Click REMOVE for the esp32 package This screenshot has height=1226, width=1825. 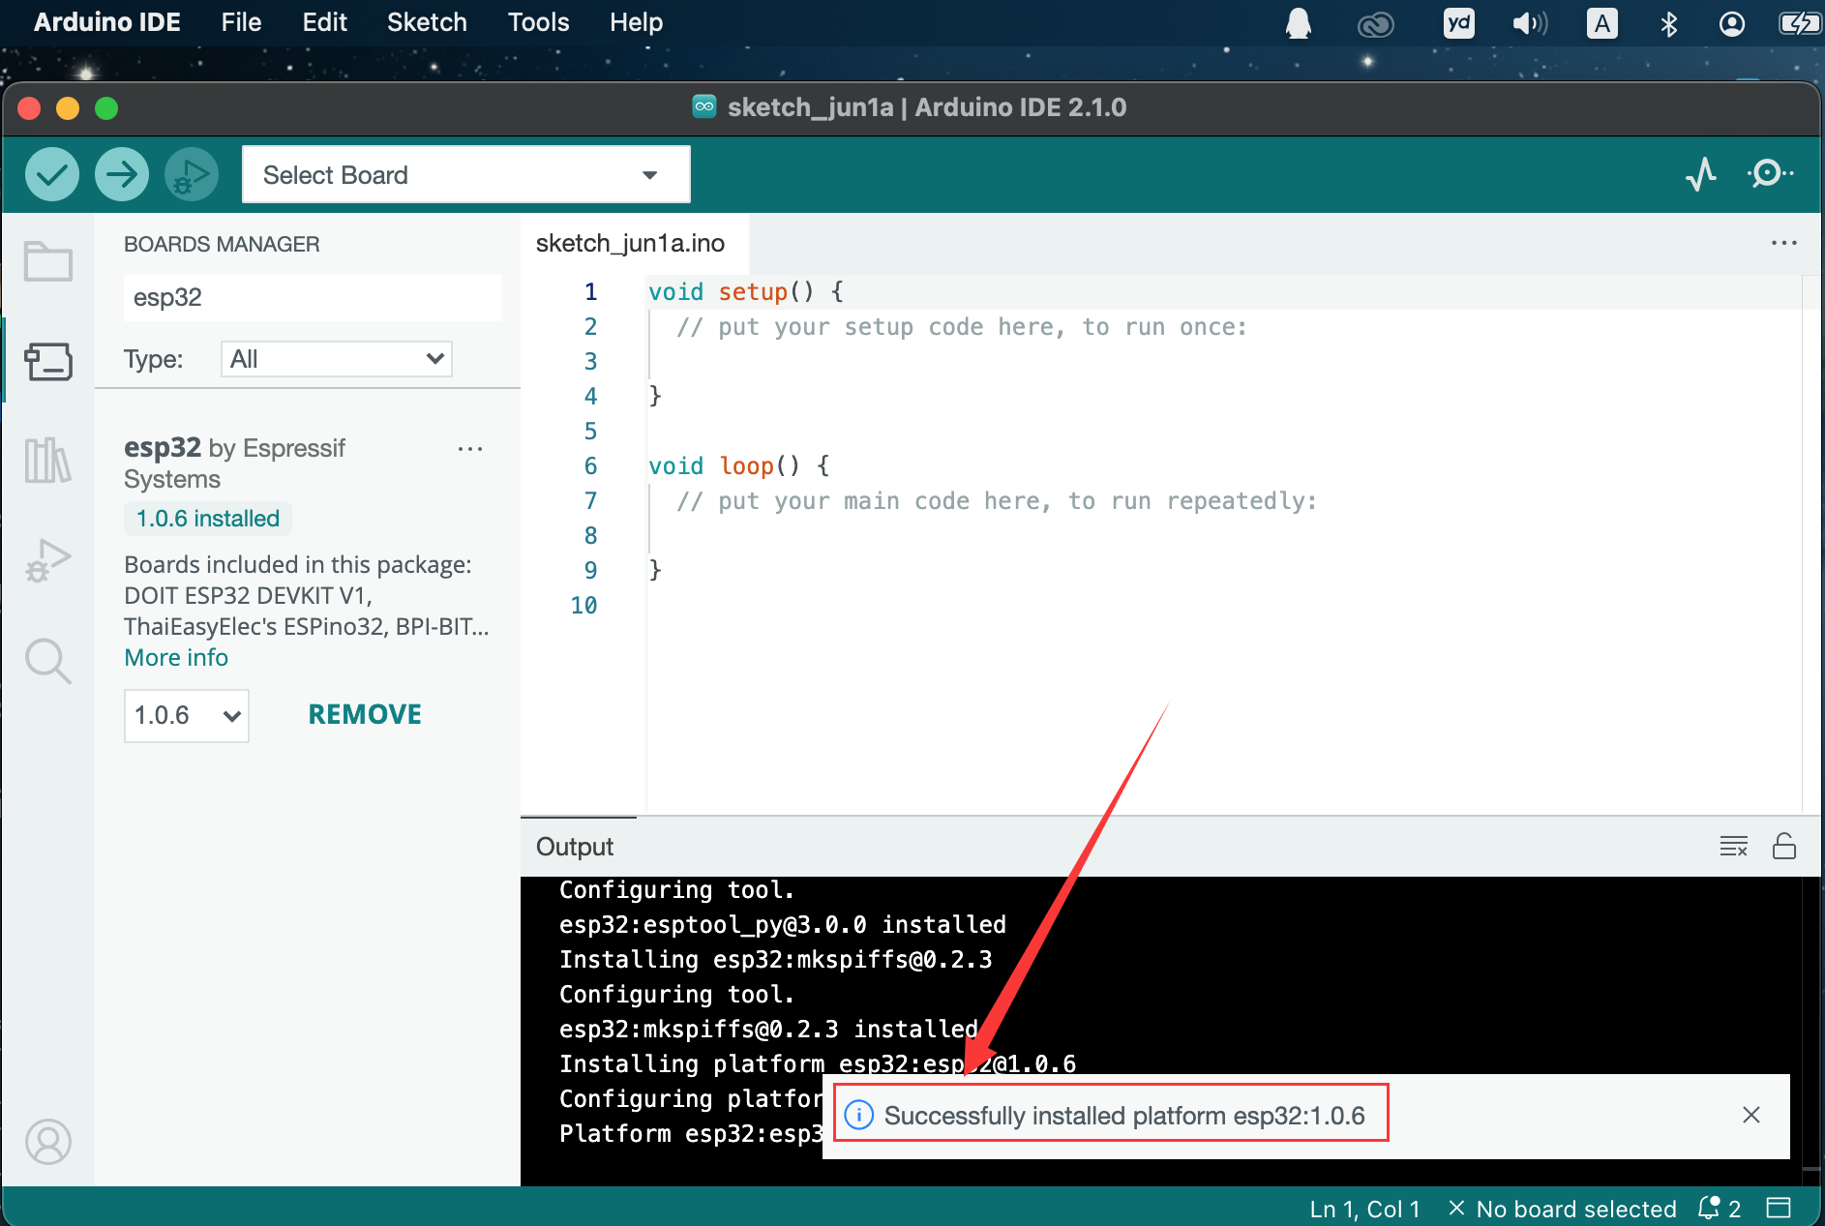coord(365,715)
